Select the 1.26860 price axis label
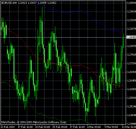Viewport: 136px width, 129px height. [x=131, y=72]
